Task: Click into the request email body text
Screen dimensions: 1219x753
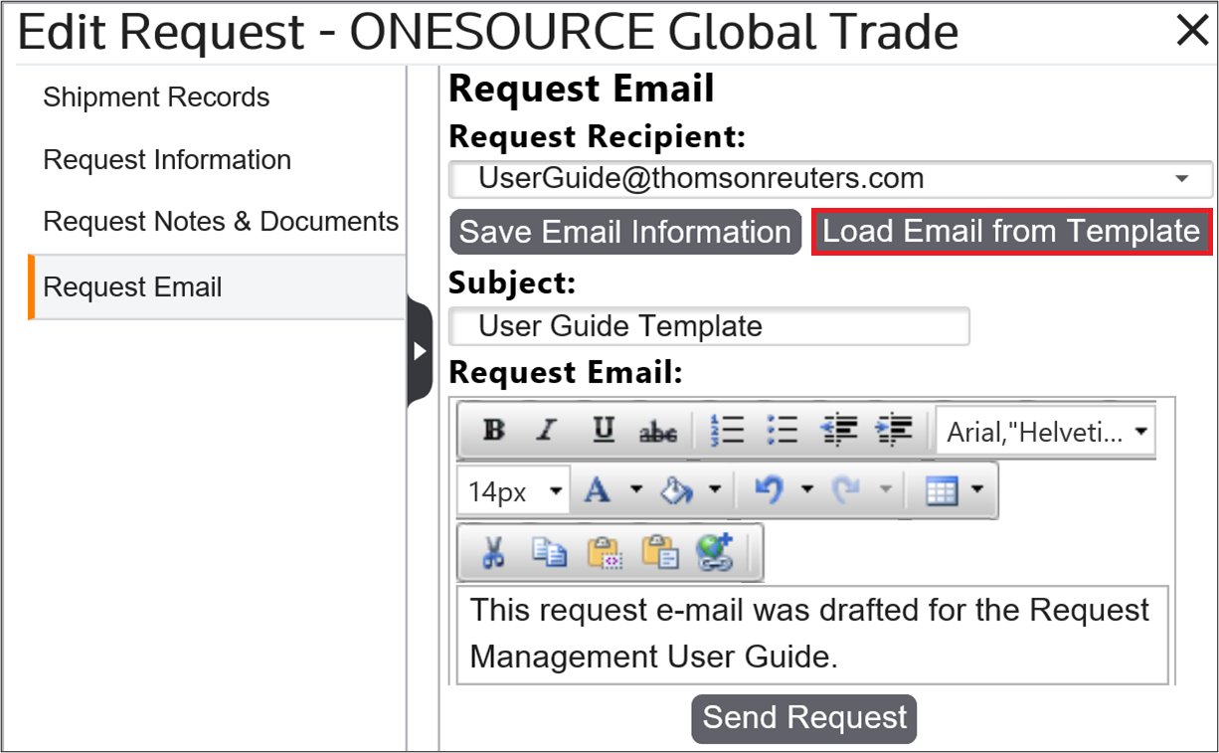Action: (x=812, y=634)
